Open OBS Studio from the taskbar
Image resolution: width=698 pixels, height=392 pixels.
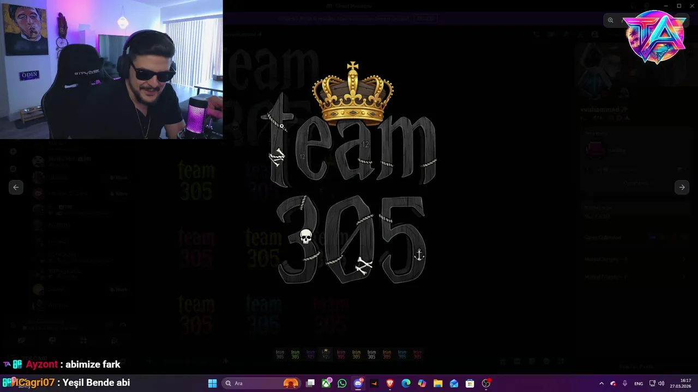tap(486, 383)
